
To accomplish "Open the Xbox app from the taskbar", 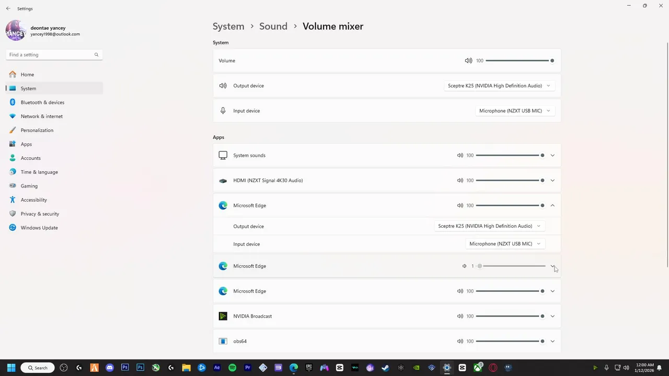I will [478, 368].
